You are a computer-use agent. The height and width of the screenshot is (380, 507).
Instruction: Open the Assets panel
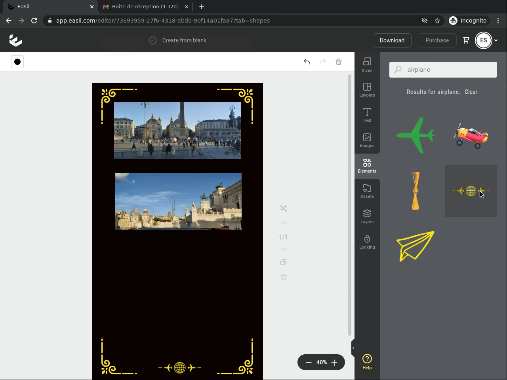(367, 191)
